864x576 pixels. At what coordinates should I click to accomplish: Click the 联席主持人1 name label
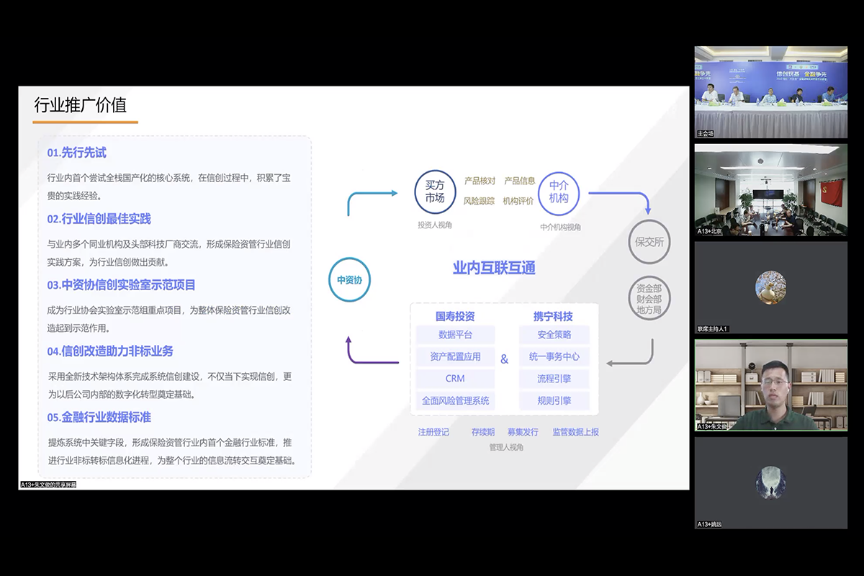coord(713,329)
